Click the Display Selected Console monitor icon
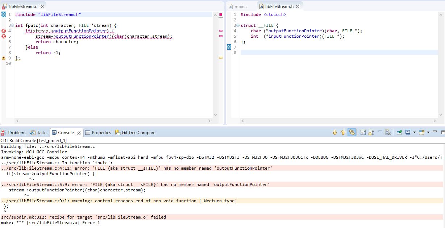The image size is (445, 228). click(408, 133)
